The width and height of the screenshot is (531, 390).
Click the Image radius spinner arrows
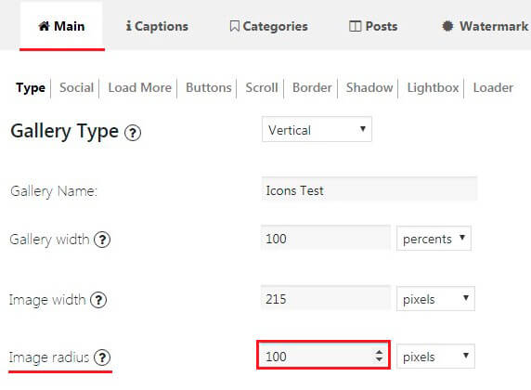click(x=379, y=356)
